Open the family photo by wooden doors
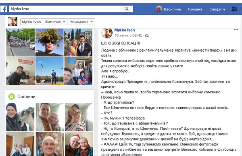 pyautogui.click(x=21, y=144)
